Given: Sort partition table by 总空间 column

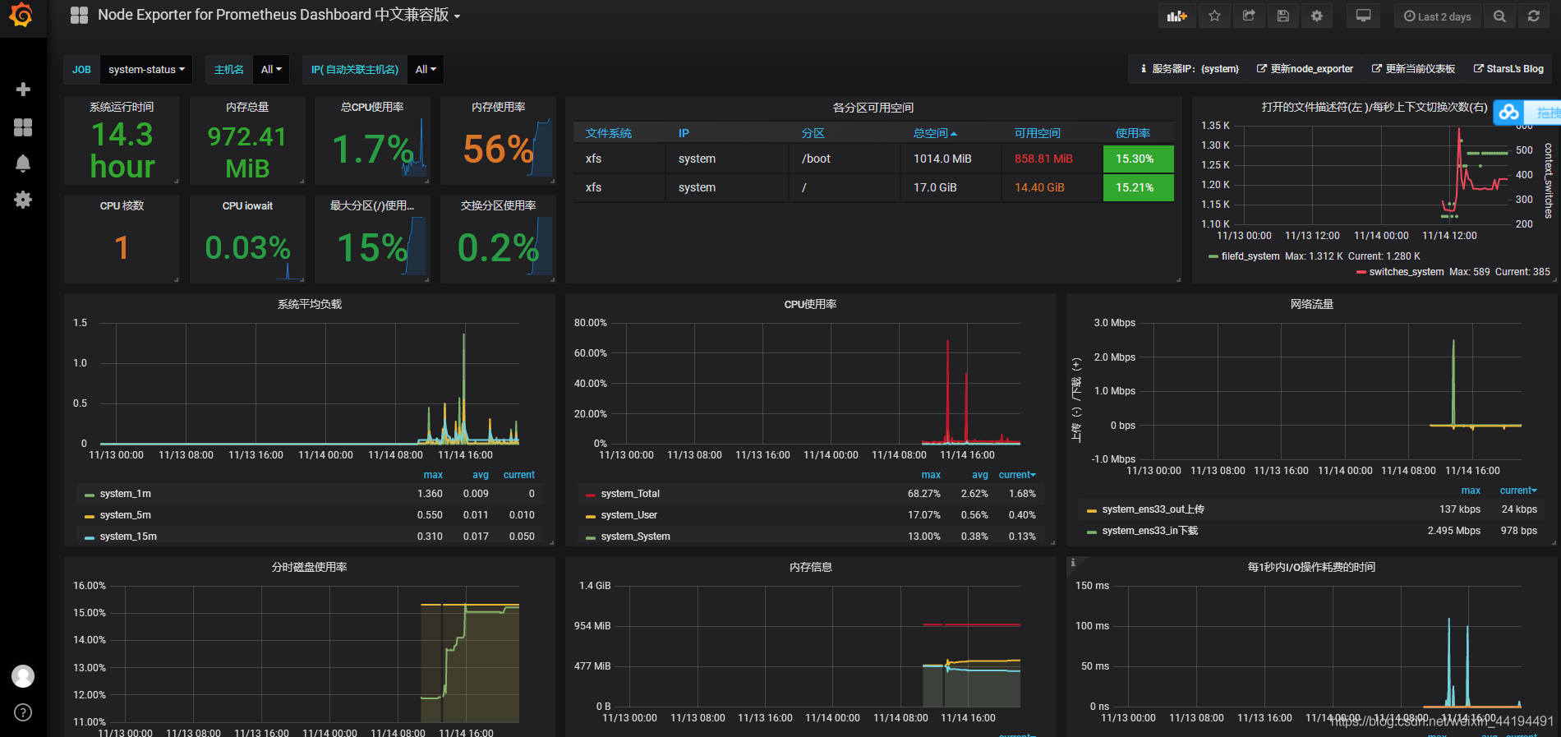Looking at the screenshot, I should coord(935,133).
